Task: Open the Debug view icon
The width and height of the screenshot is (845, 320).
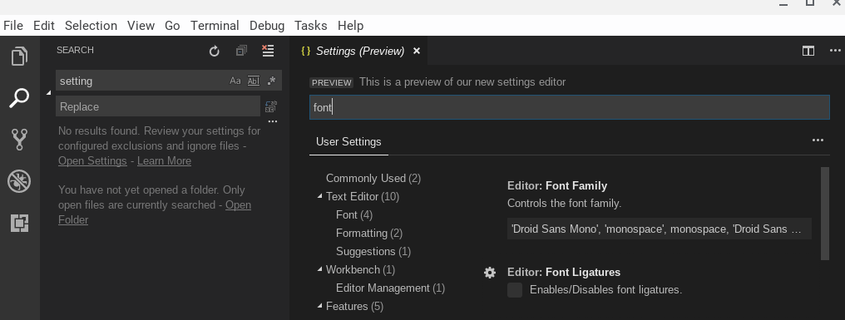Action: point(19,181)
